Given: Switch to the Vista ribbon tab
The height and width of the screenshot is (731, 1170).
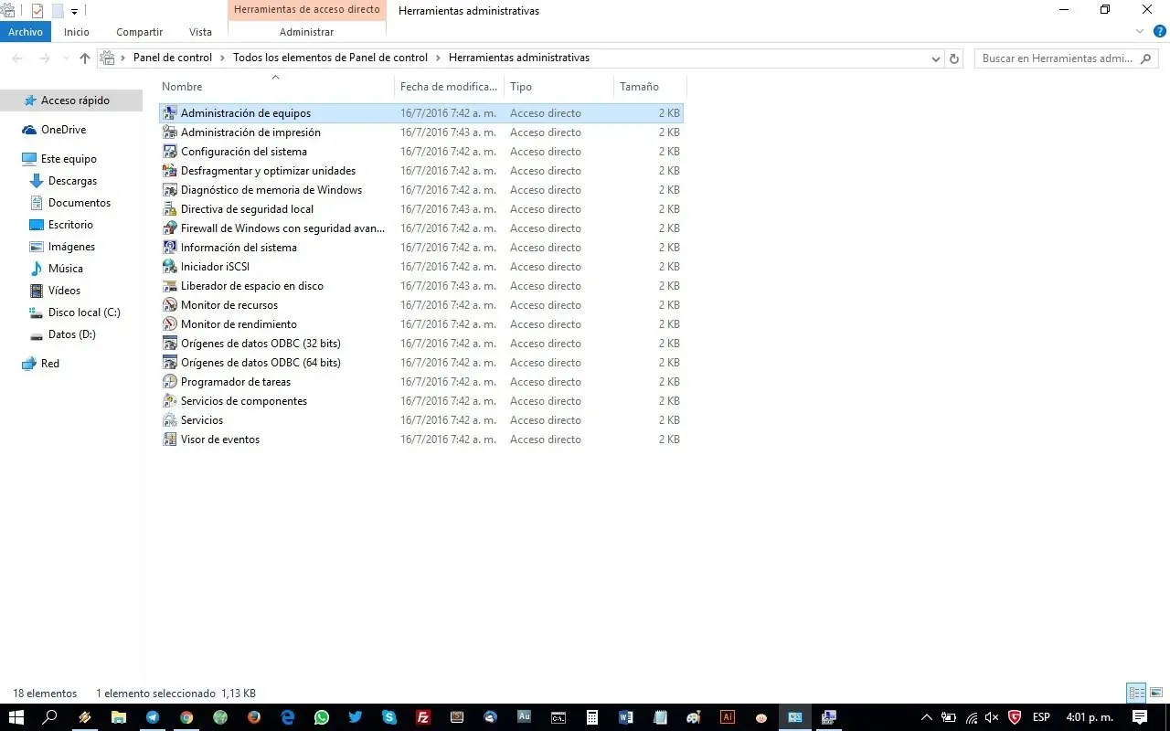Looking at the screenshot, I should [x=200, y=32].
